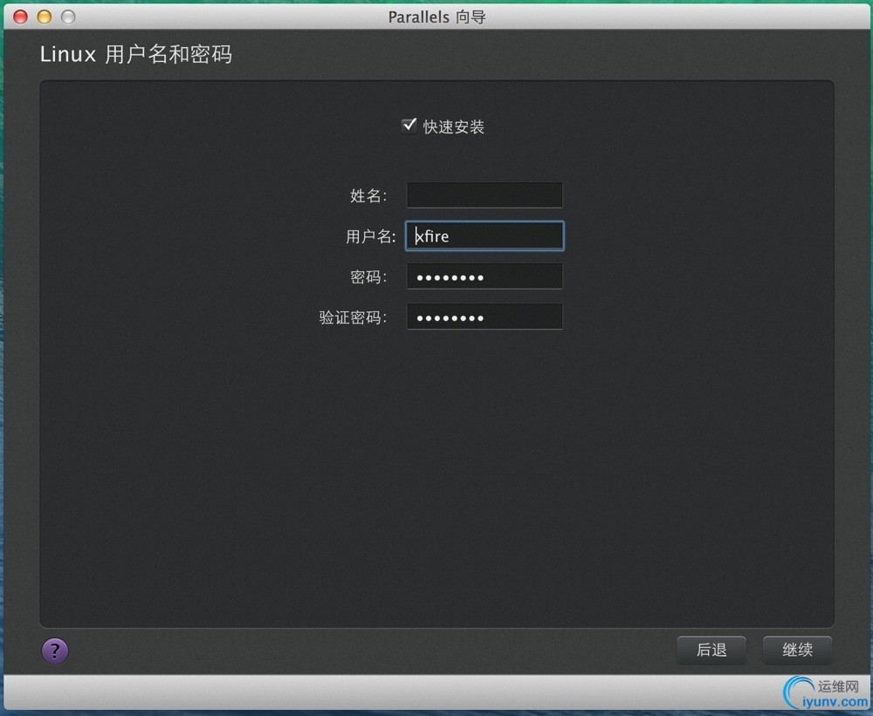Viewport: 873px width, 716px height.
Task: Proceed by clicking the 继续 button
Action: (797, 650)
